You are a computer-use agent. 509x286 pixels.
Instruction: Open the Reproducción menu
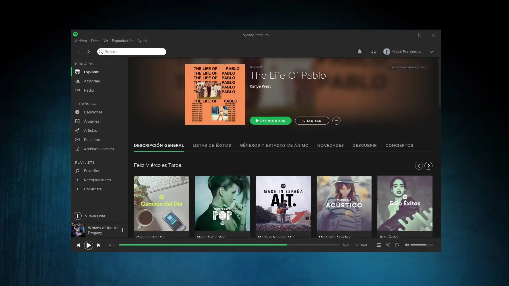point(123,41)
